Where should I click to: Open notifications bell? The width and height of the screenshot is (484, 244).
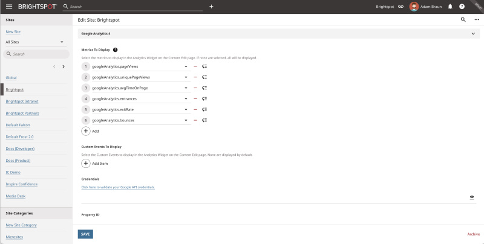[x=450, y=7]
